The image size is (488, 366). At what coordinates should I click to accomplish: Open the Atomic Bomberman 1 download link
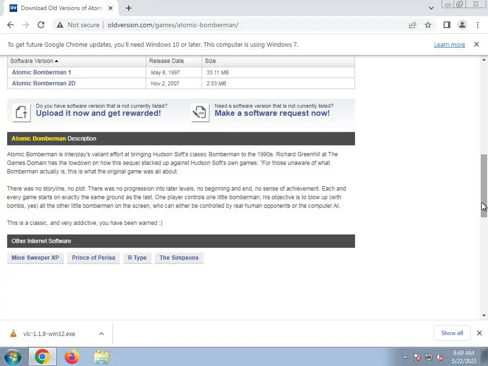click(41, 72)
